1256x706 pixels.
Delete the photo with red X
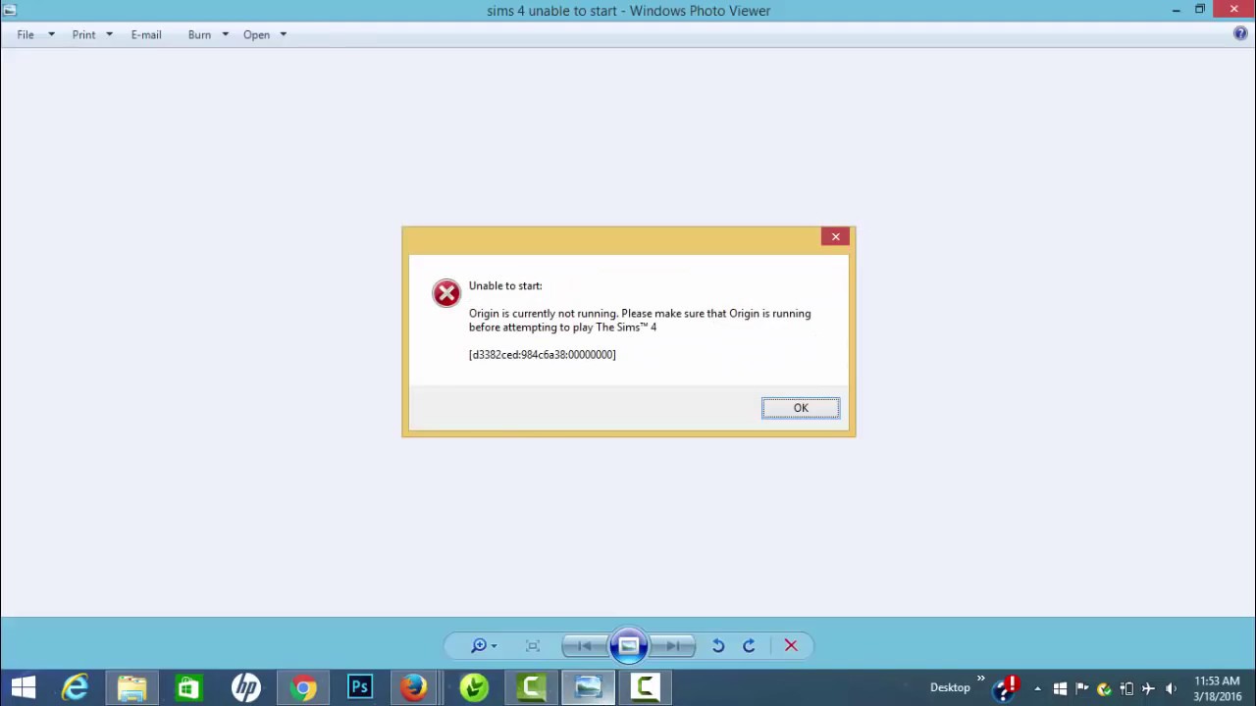click(791, 645)
